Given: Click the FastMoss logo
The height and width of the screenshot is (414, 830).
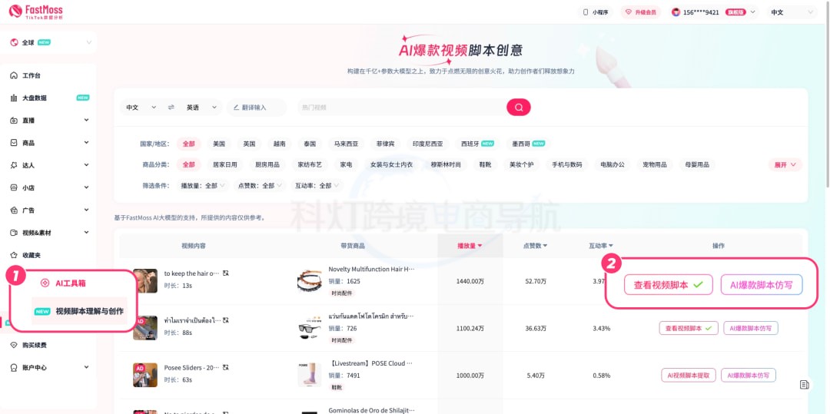Looking at the screenshot, I should coord(36,12).
